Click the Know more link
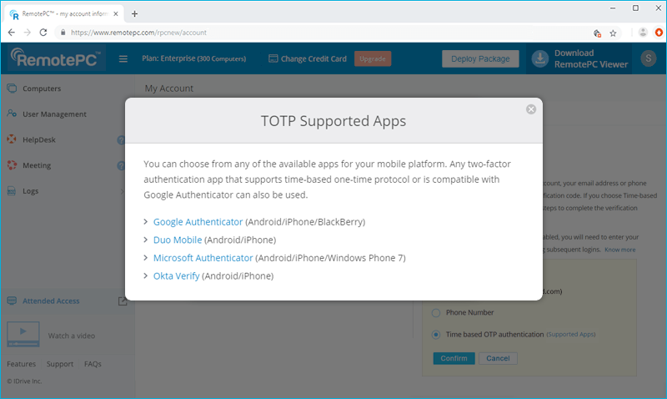The width and height of the screenshot is (667, 399). tap(619, 250)
